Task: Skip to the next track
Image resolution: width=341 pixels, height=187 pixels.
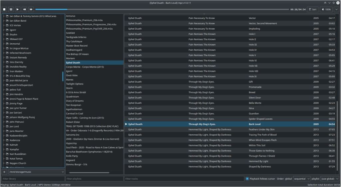Action: click(31, 9)
